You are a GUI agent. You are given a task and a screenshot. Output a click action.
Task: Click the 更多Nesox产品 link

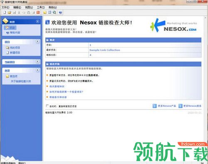167,106
